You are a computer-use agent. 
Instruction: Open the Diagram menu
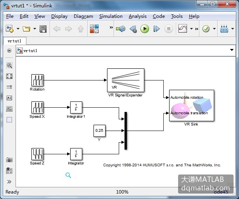tap(83, 16)
